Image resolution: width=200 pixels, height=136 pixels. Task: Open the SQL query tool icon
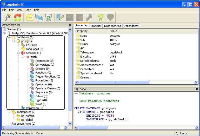click(60, 17)
